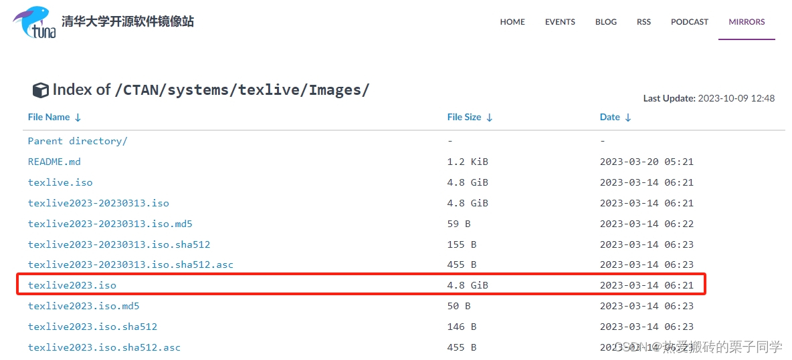Image resolution: width=792 pixels, height=360 pixels.
Task: Click the Date column header
Action: click(x=609, y=117)
